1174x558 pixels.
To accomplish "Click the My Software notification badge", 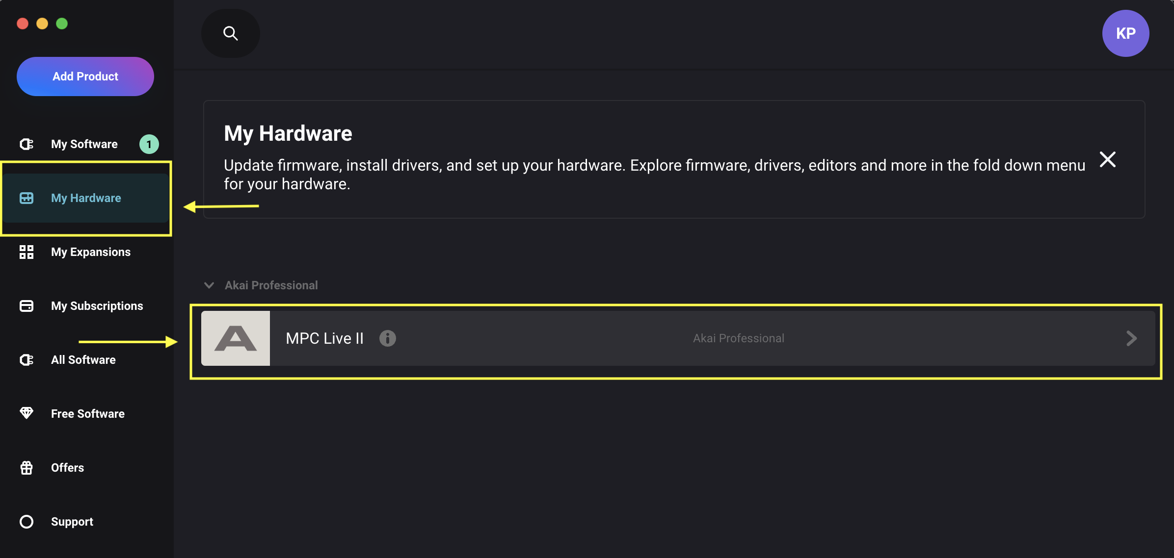I will [149, 144].
